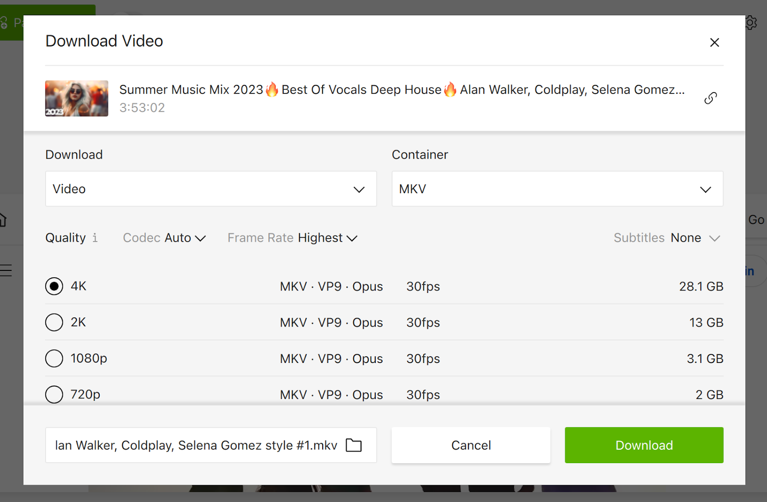Click the Download Video dialog title

(x=104, y=41)
